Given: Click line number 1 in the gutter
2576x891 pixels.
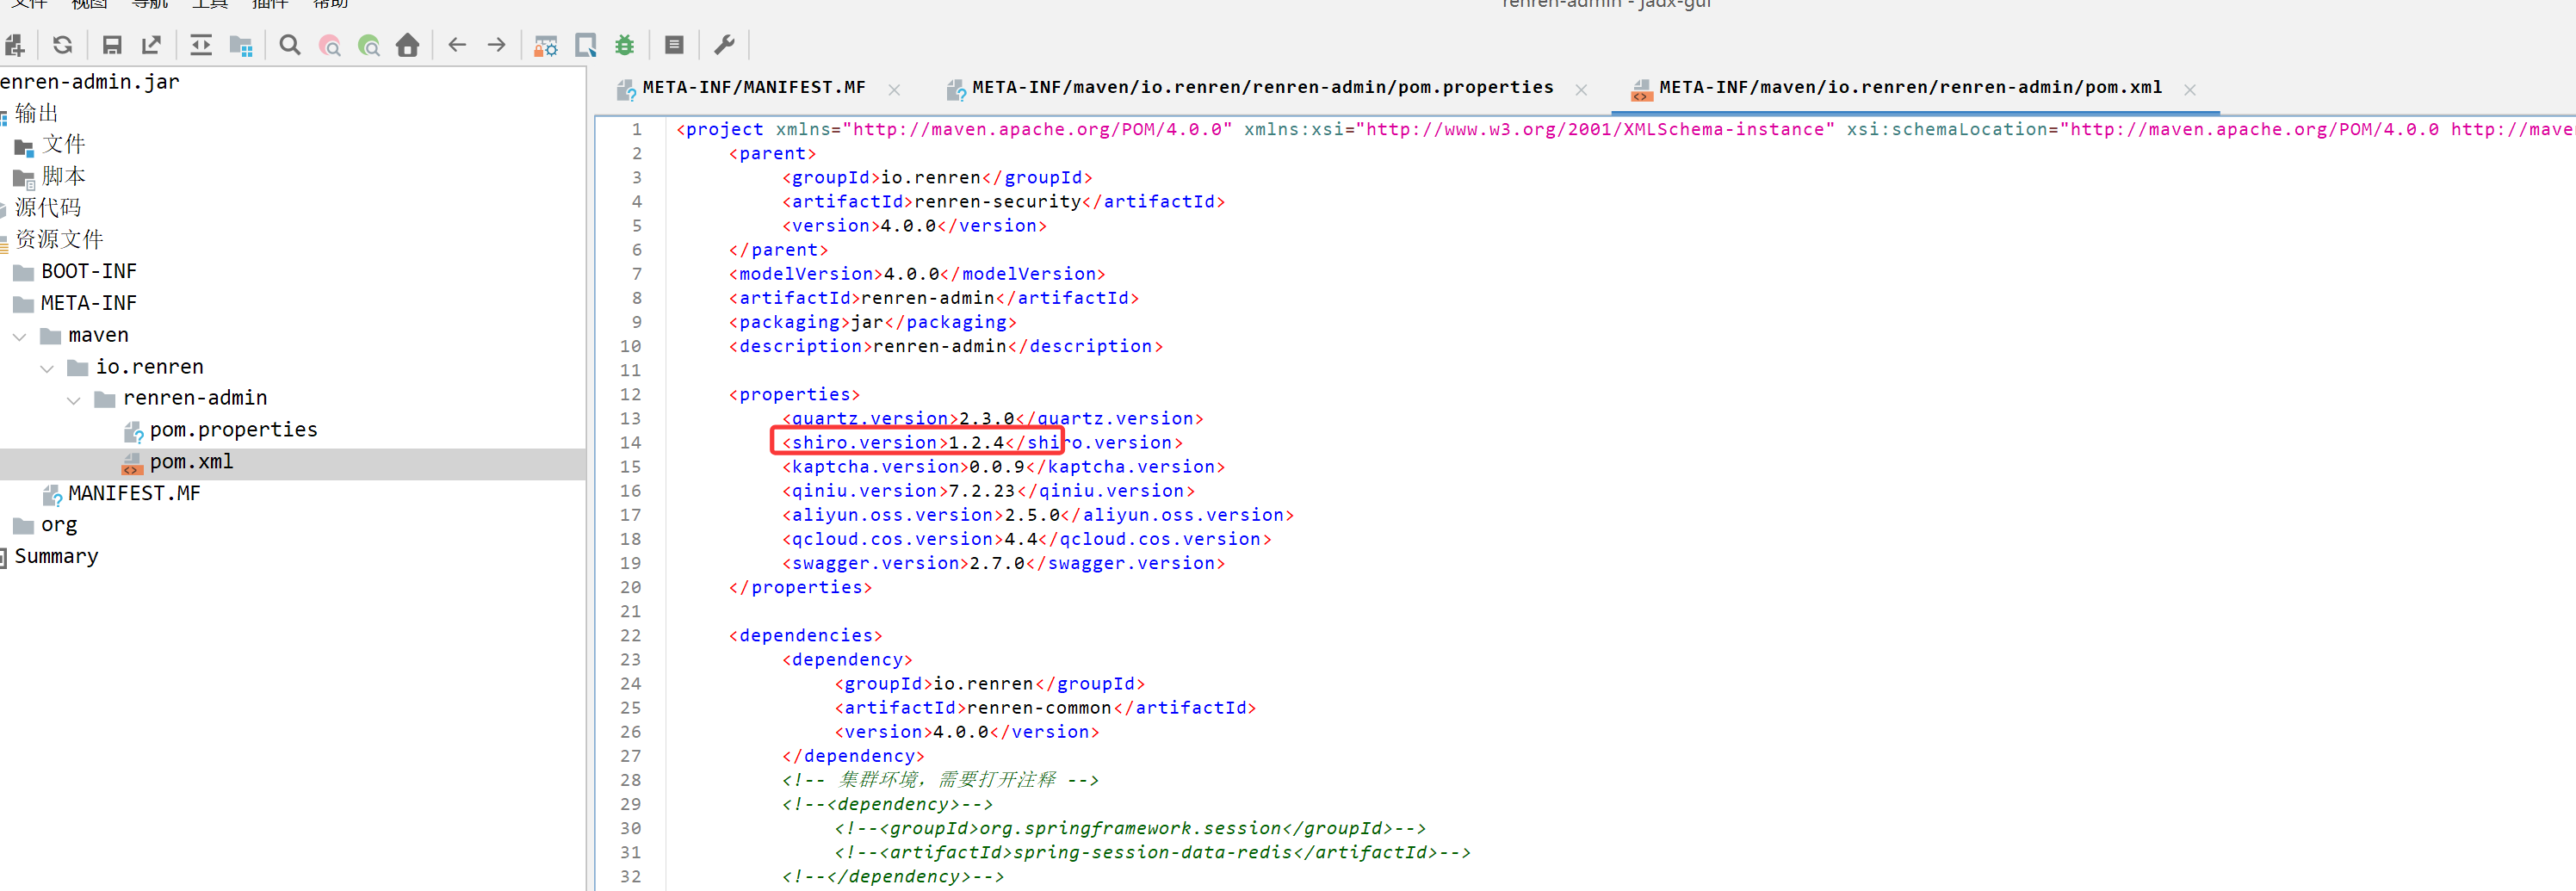Looking at the screenshot, I should [636, 130].
